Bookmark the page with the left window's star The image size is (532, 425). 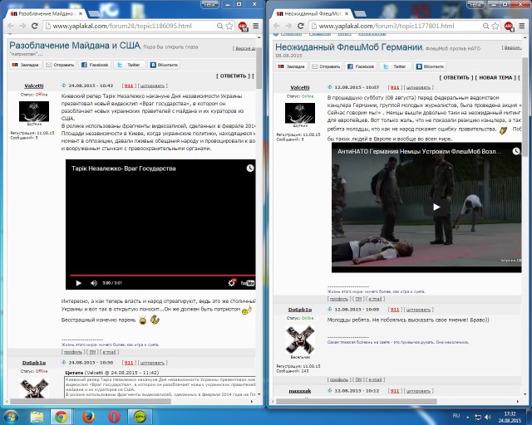click(229, 26)
